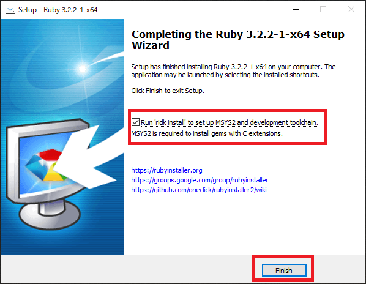Image resolution: width=366 pixels, height=284 pixels.
Task: Uncheck the 'ridk install' checkbox
Action: [x=135, y=122]
